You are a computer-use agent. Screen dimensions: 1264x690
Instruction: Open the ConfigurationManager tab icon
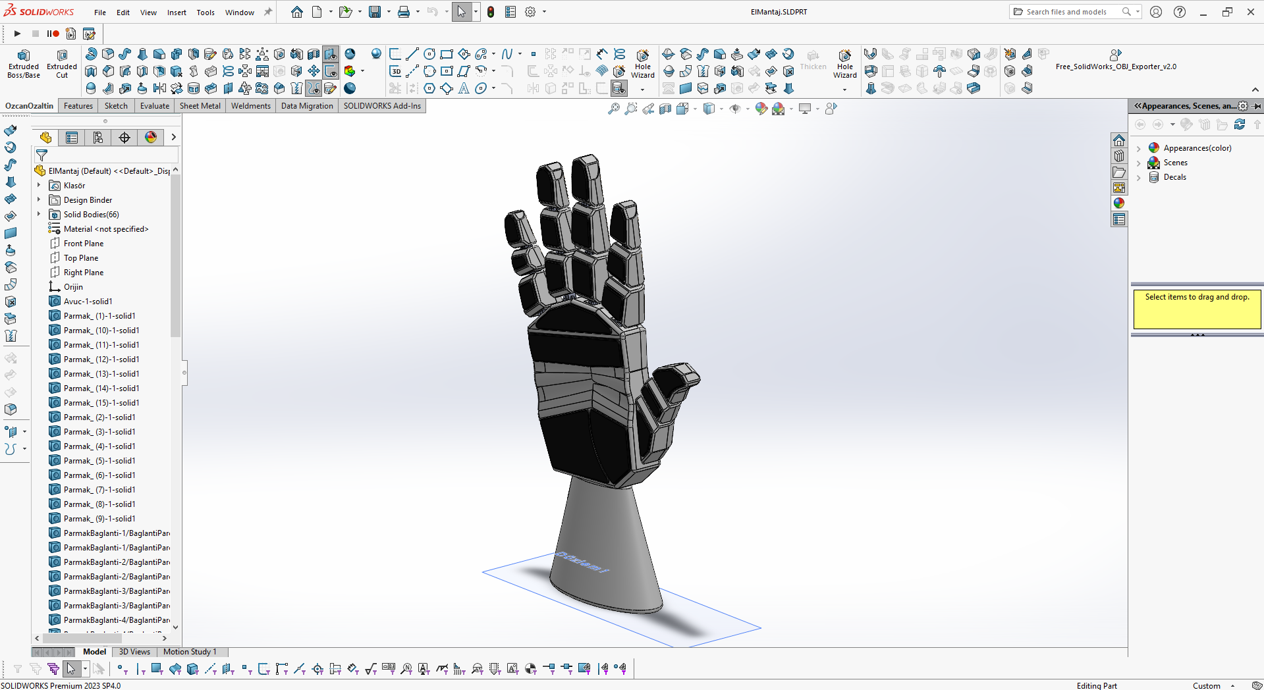[x=98, y=137]
